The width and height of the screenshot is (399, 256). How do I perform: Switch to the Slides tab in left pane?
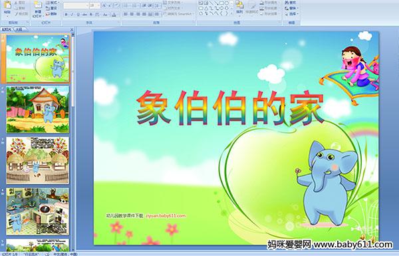tap(7, 29)
